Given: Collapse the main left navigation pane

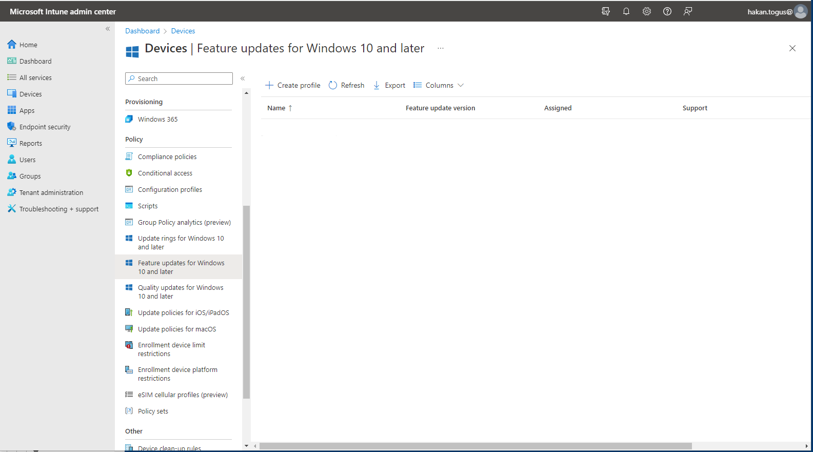Looking at the screenshot, I should pyautogui.click(x=108, y=29).
